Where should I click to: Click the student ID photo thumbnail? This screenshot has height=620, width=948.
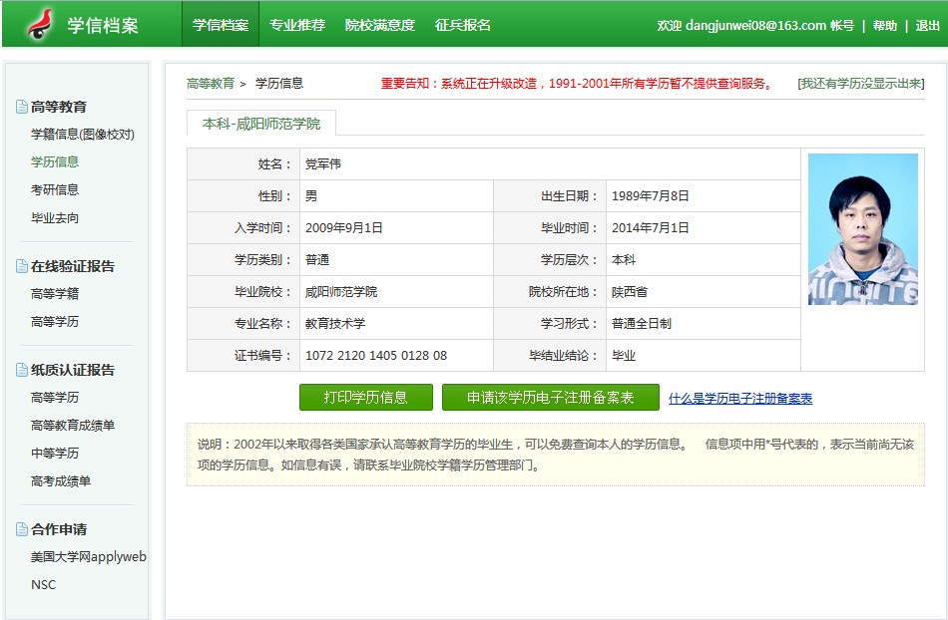click(862, 228)
